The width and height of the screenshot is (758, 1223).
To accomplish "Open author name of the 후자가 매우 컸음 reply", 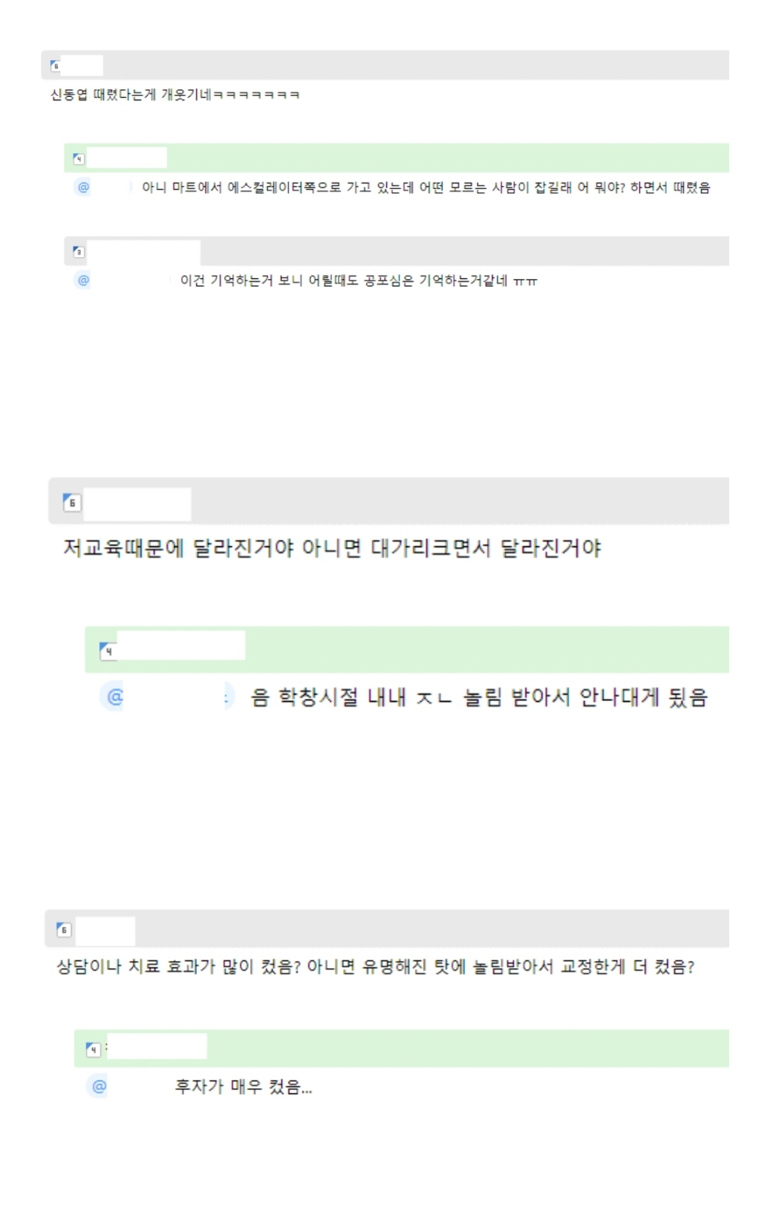I will coord(157,1046).
